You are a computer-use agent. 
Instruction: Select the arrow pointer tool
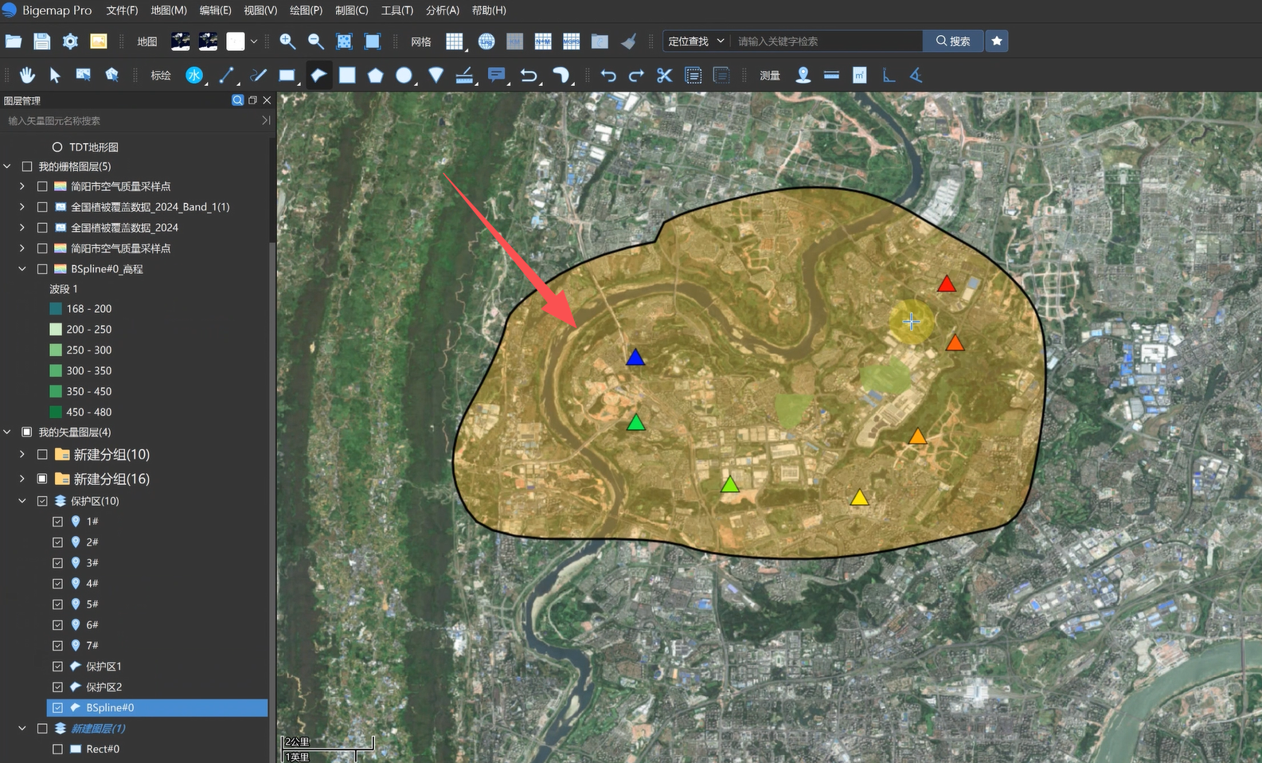click(55, 75)
